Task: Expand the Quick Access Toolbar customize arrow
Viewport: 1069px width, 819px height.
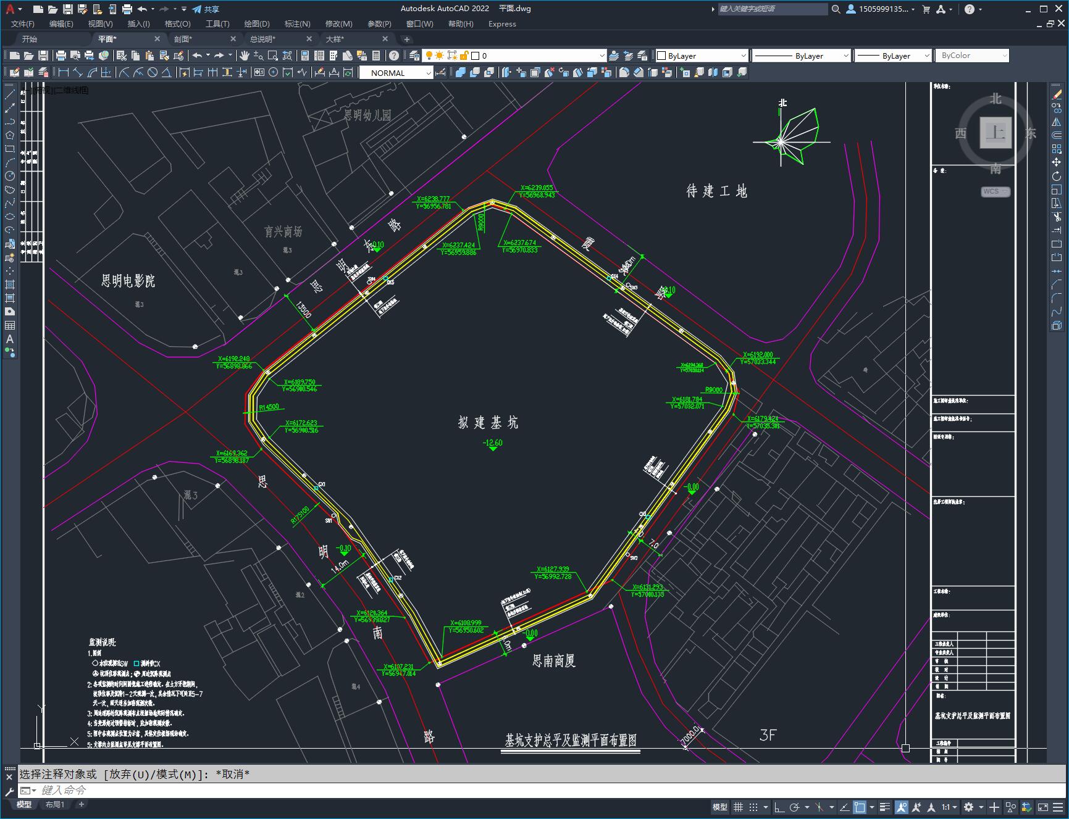Action: coord(184,9)
